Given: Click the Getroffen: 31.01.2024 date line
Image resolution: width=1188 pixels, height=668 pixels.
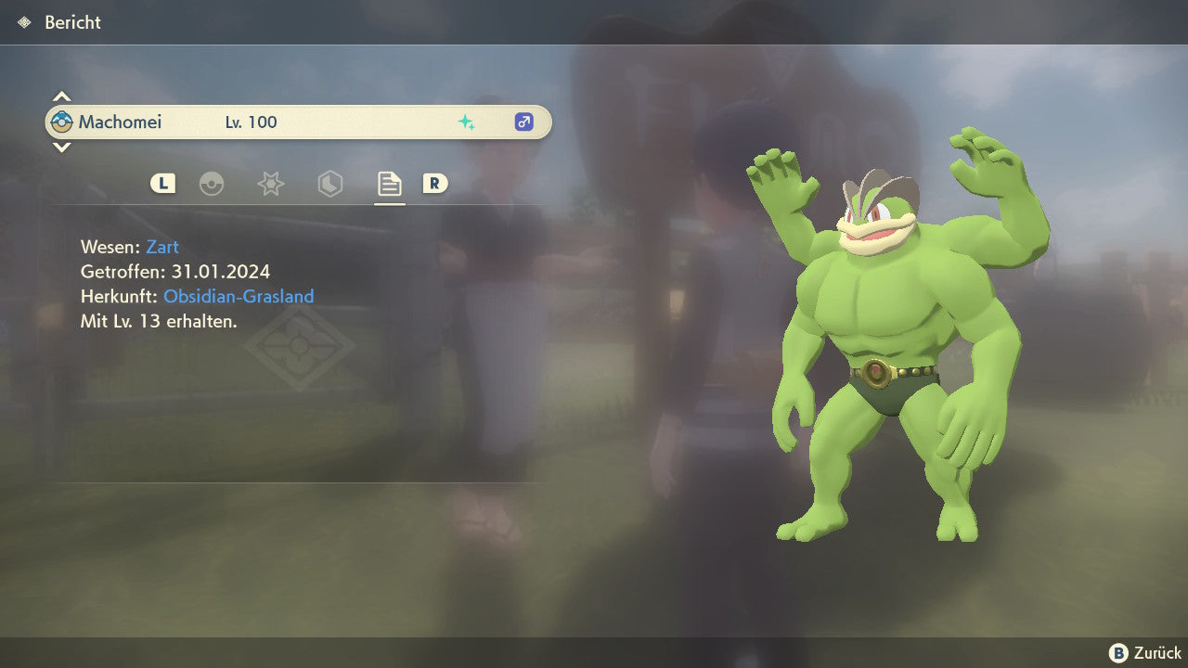Looking at the screenshot, I should 175,272.
